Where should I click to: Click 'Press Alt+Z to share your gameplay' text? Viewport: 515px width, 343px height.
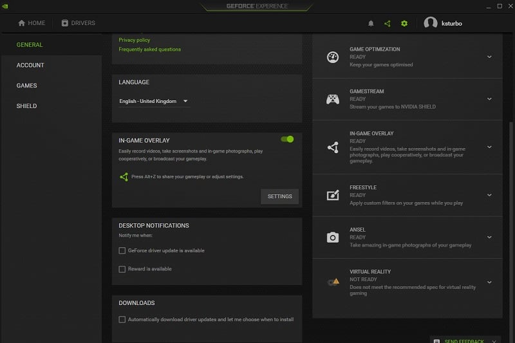click(187, 177)
